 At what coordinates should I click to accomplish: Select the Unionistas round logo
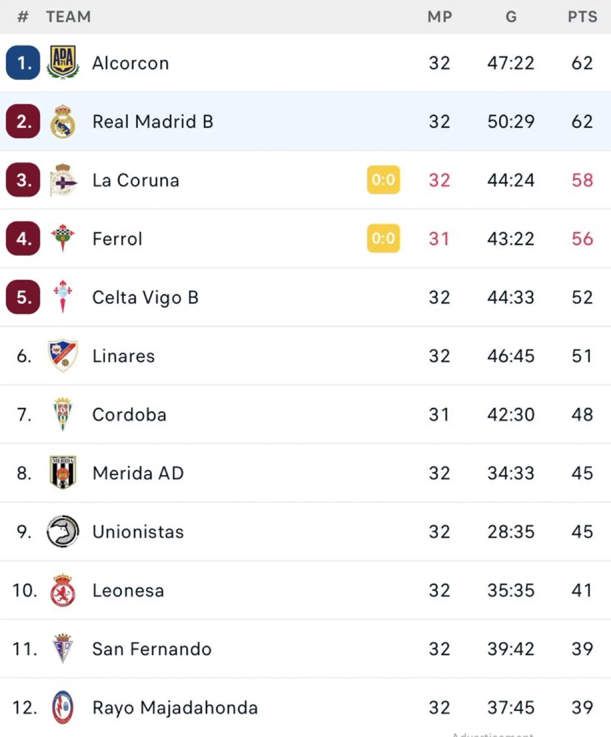coord(63,531)
